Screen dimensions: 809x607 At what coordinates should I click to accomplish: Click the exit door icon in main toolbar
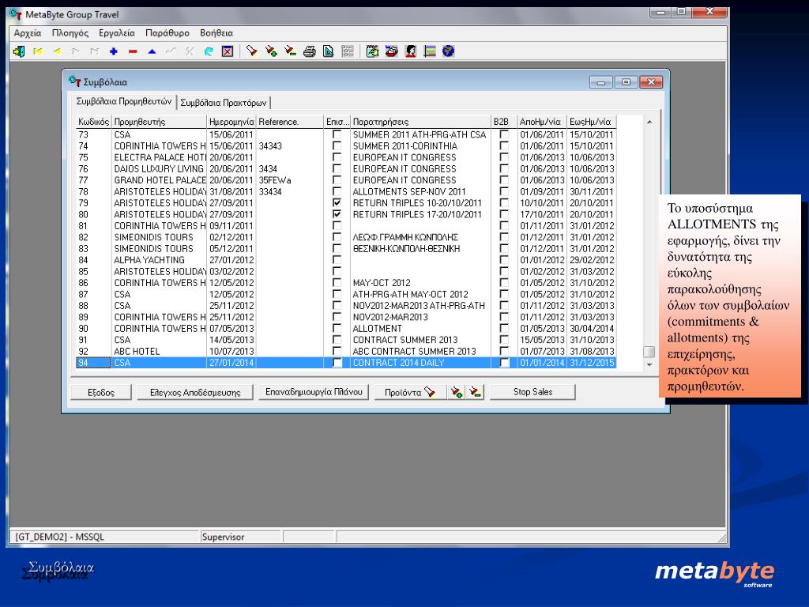pos(19,51)
